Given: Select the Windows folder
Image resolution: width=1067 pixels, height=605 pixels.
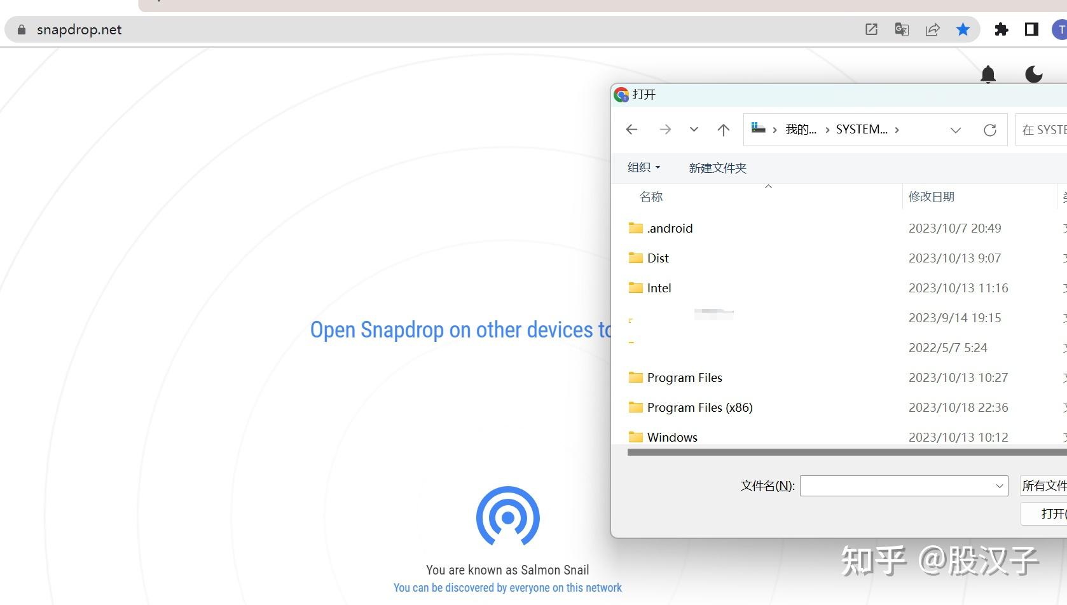Looking at the screenshot, I should [663, 437].
